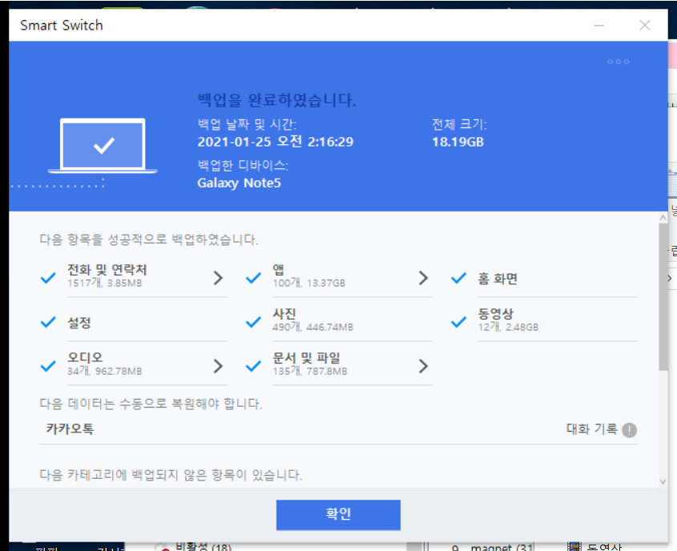
Task: Click 135개, 787.8MB documents size text
Action: tap(309, 371)
